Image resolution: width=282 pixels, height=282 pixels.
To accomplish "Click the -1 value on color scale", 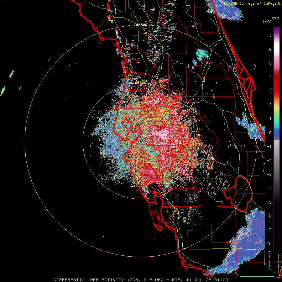I will click(x=269, y=147).
